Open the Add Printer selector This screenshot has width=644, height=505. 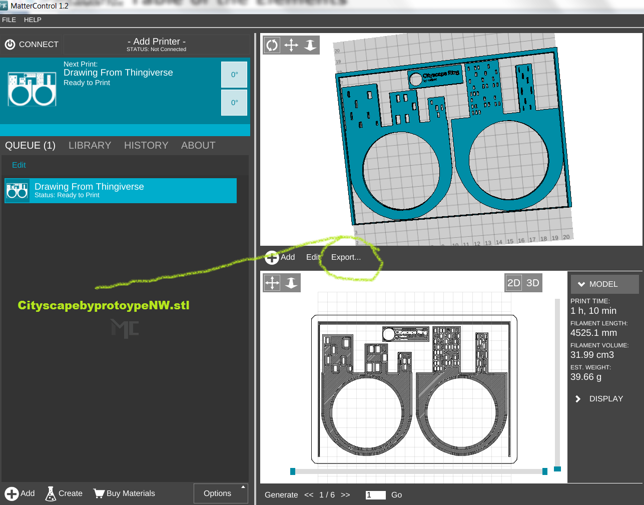157,45
